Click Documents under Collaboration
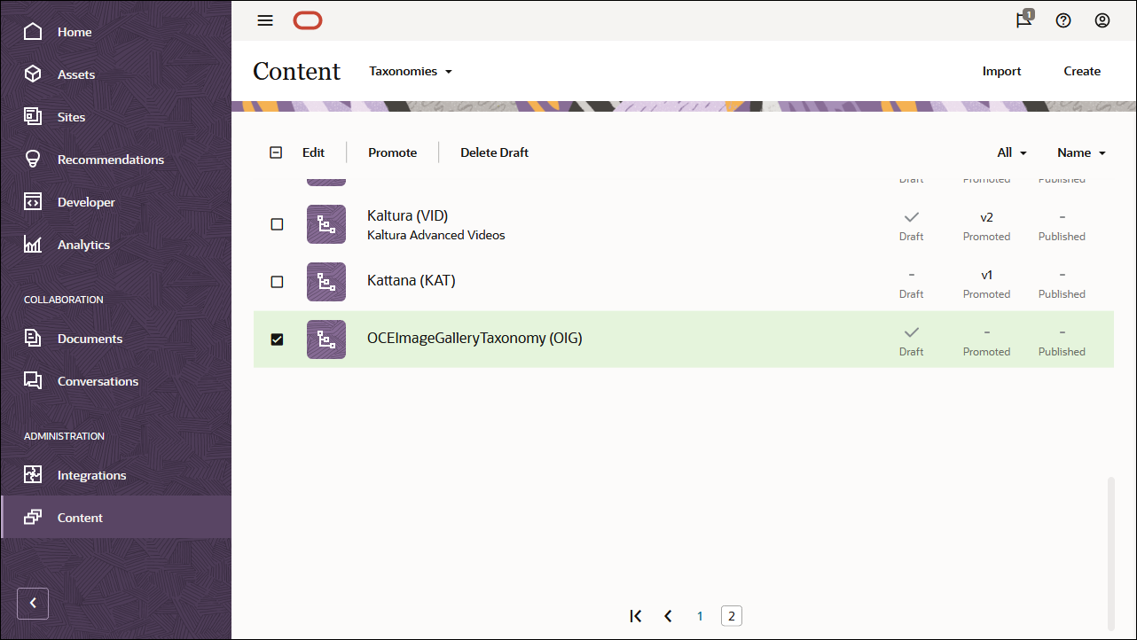The width and height of the screenshot is (1137, 640). tap(90, 338)
